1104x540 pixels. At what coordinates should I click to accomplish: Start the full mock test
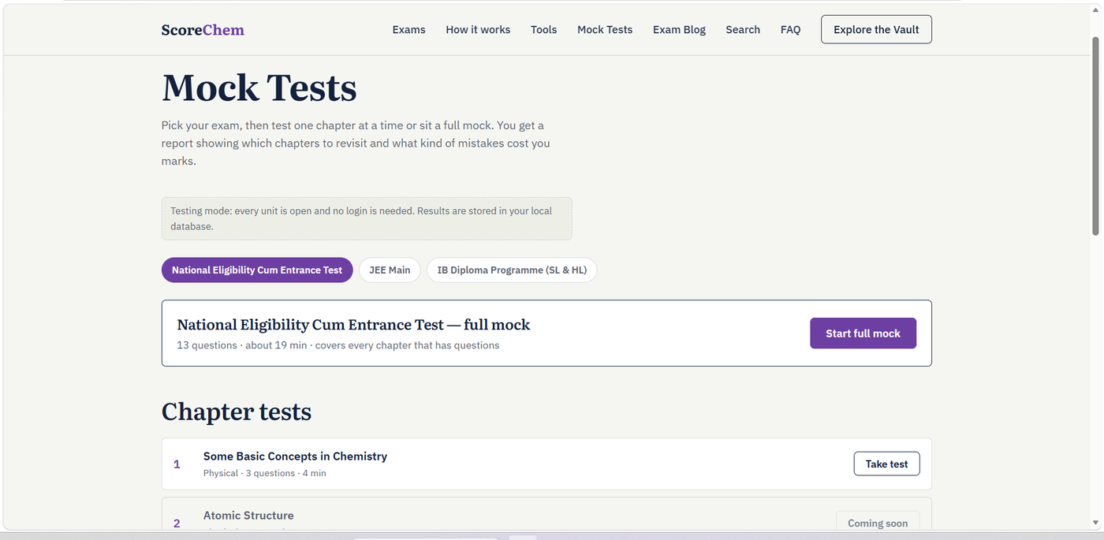(x=863, y=333)
